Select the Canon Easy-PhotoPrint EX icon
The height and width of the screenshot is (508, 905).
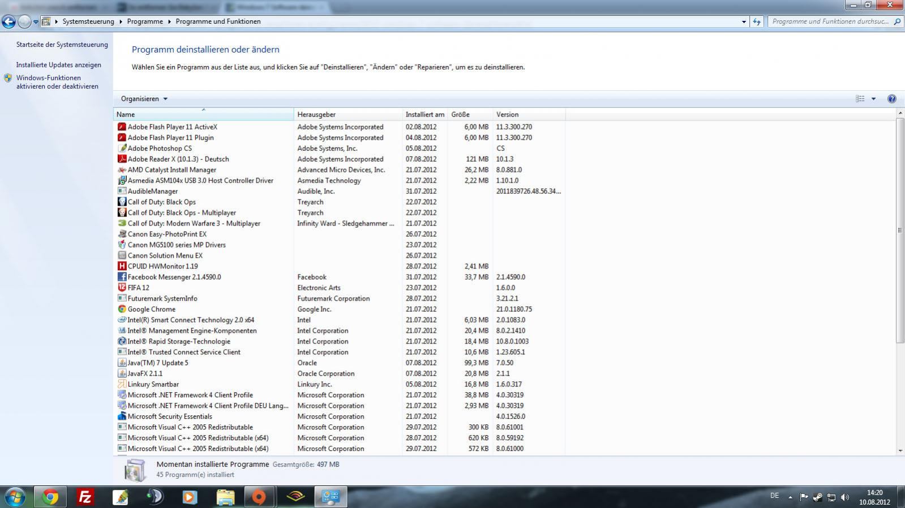[x=122, y=235]
